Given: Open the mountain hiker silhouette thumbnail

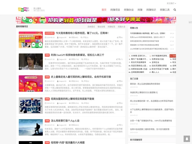Looking at the screenshot, I should 31,127.
